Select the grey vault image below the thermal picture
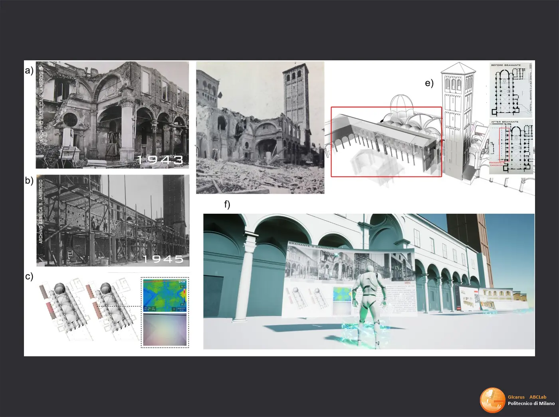The image size is (559, 417). click(x=165, y=330)
